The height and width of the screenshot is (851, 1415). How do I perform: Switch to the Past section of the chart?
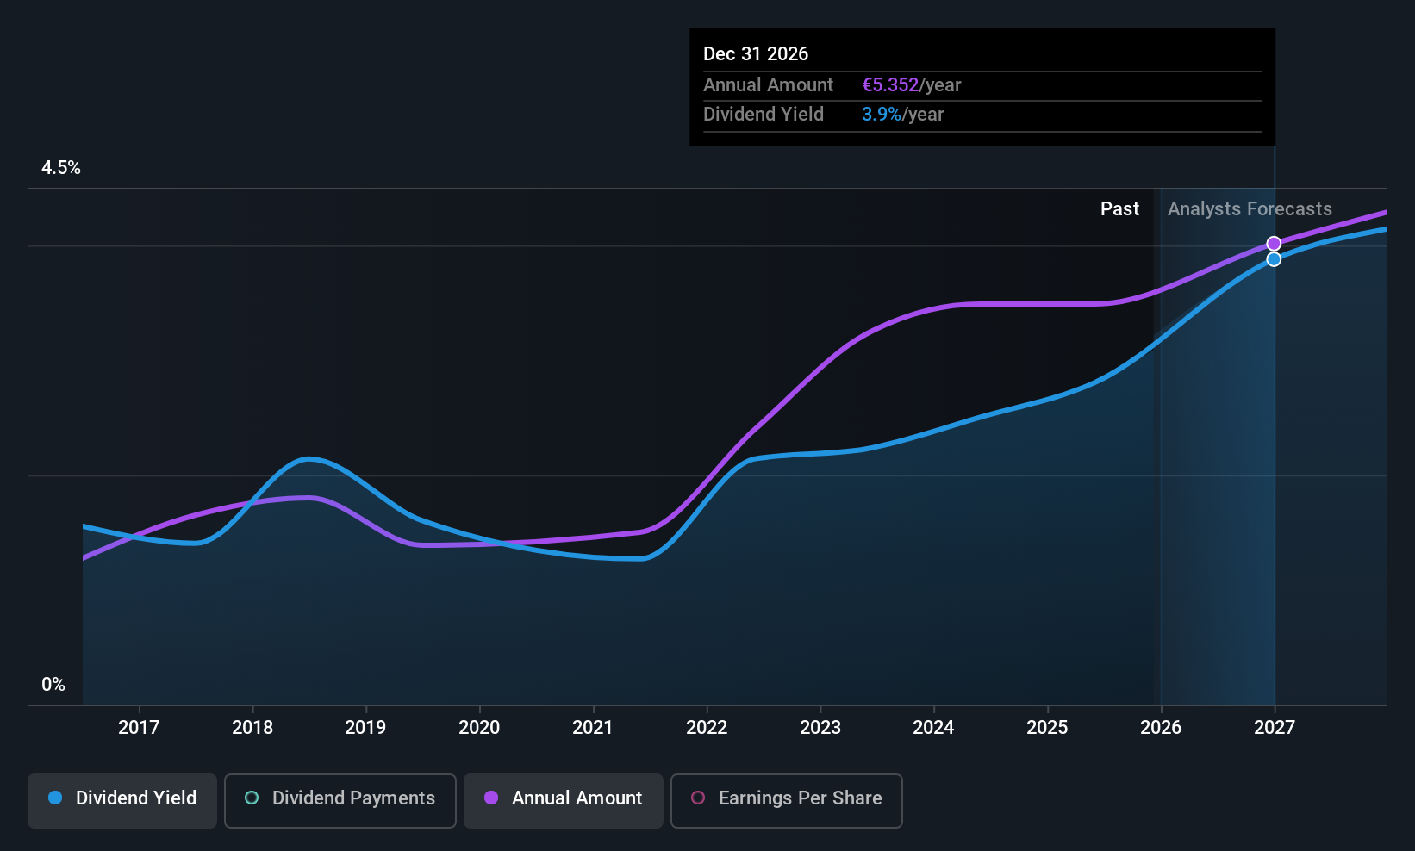tap(1119, 208)
